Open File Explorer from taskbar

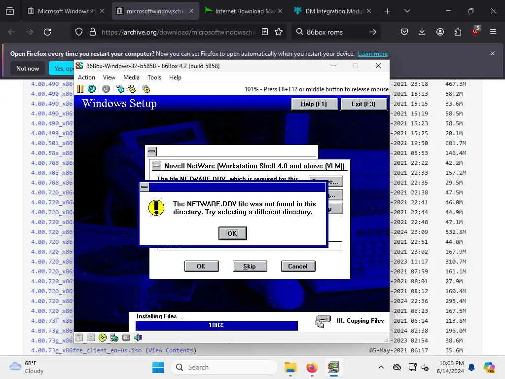pos(290,367)
